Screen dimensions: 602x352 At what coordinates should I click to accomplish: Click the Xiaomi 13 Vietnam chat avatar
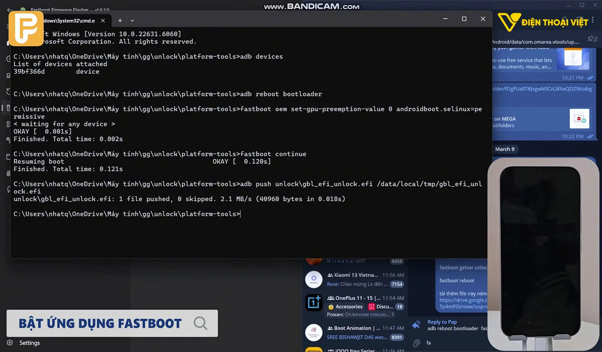point(313,279)
